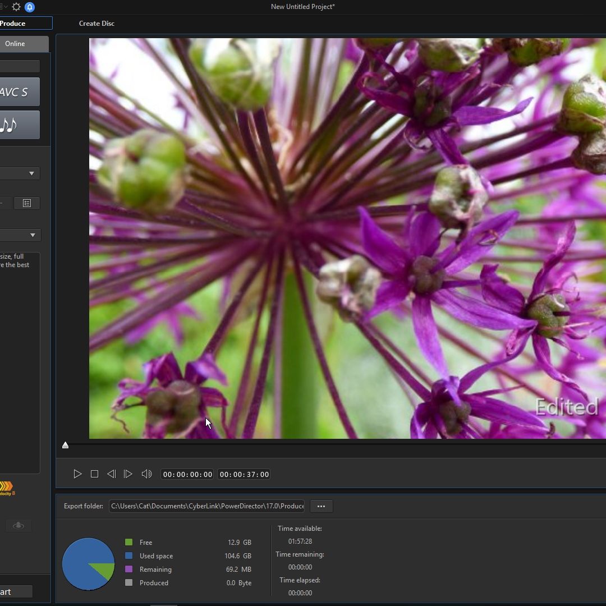Viewport: 606px width, 606px height.
Task: Switch to the Produce tab
Action: (x=25, y=23)
